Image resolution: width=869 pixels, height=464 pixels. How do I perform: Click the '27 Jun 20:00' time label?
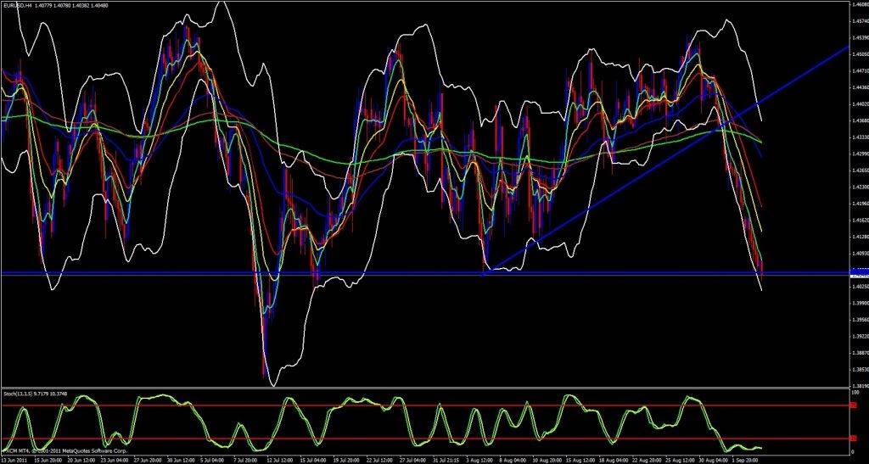tap(148, 460)
